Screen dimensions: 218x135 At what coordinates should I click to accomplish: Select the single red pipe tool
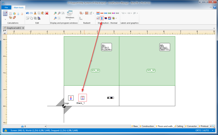pos(102,13)
